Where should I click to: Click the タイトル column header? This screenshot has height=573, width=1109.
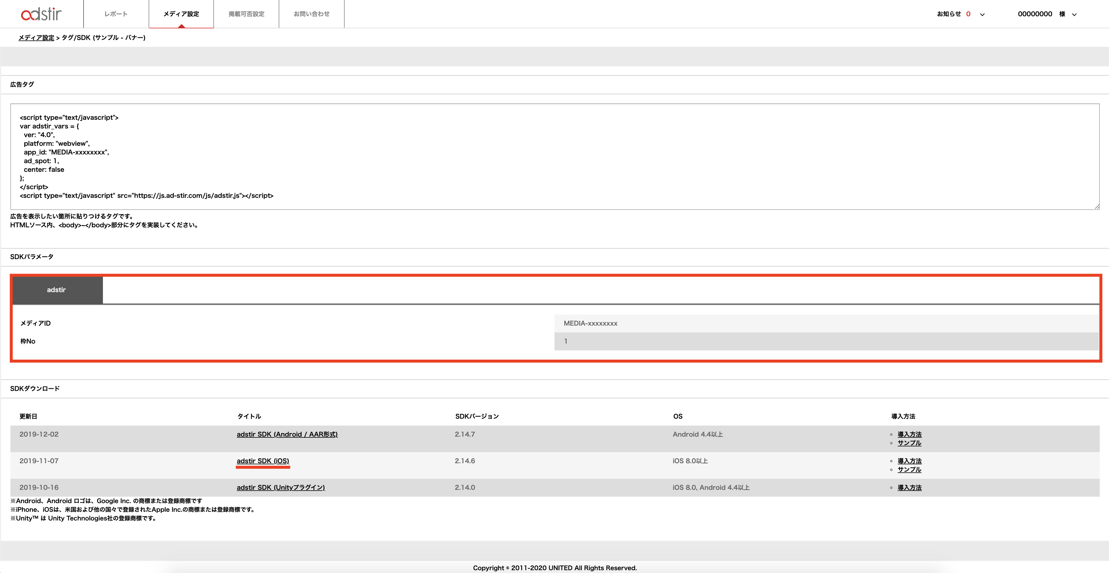click(249, 416)
